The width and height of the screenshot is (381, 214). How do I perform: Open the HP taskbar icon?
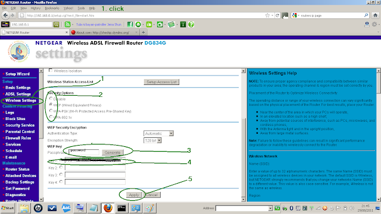coord(38,208)
